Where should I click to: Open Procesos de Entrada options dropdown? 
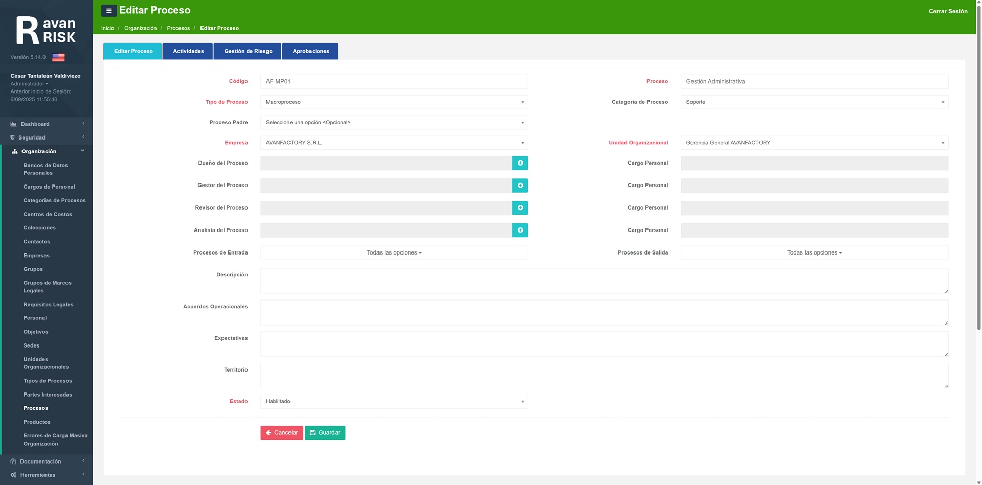tap(394, 253)
